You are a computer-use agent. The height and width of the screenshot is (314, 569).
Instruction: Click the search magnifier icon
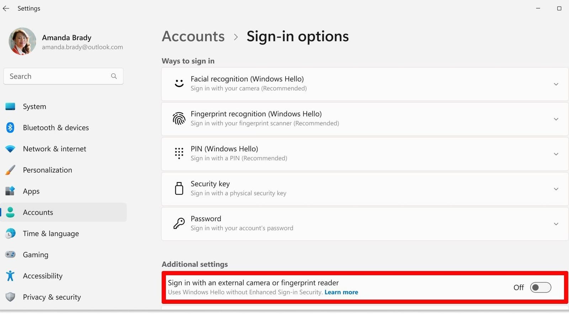[114, 76]
